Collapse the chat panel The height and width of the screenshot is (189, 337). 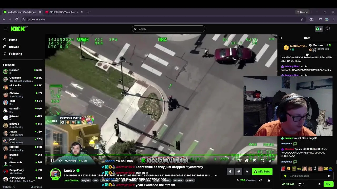tap(281, 38)
